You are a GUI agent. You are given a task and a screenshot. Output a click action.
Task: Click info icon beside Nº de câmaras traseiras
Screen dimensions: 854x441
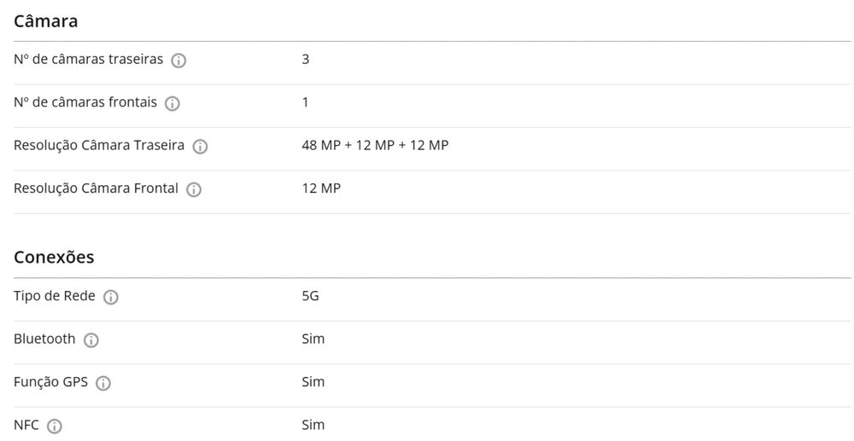click(x=178, y=61)
